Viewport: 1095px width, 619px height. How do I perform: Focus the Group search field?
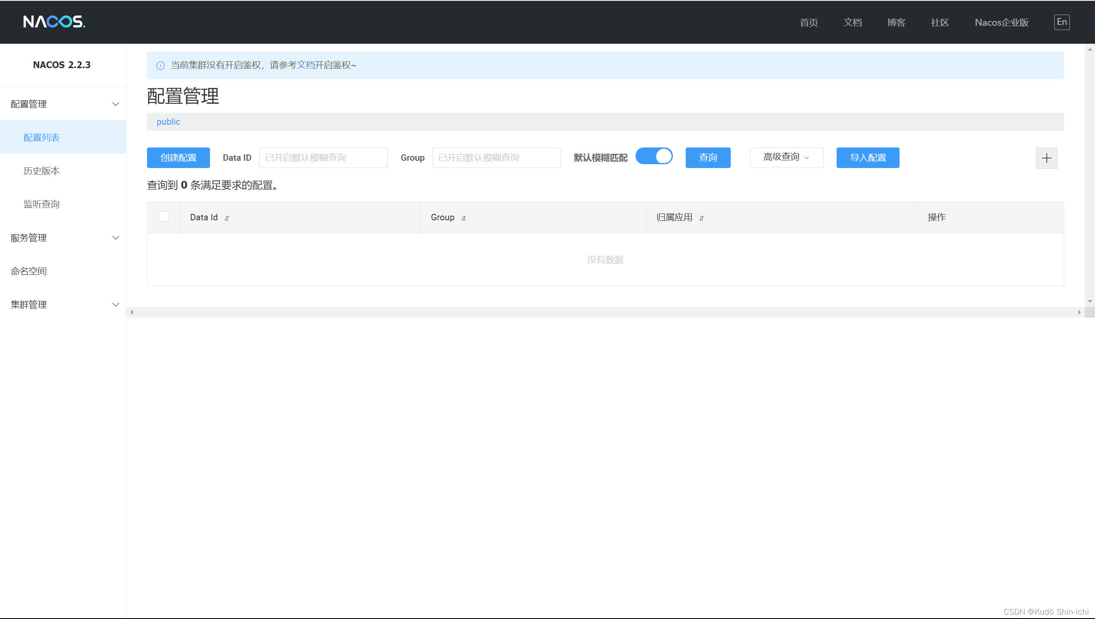tap(497, 158)
